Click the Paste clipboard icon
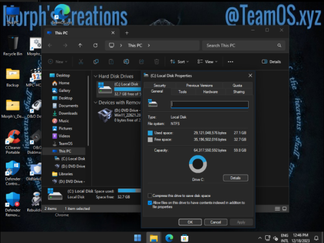Image resolution: width=324 pixels, height=243 pixels. (111, 62)
